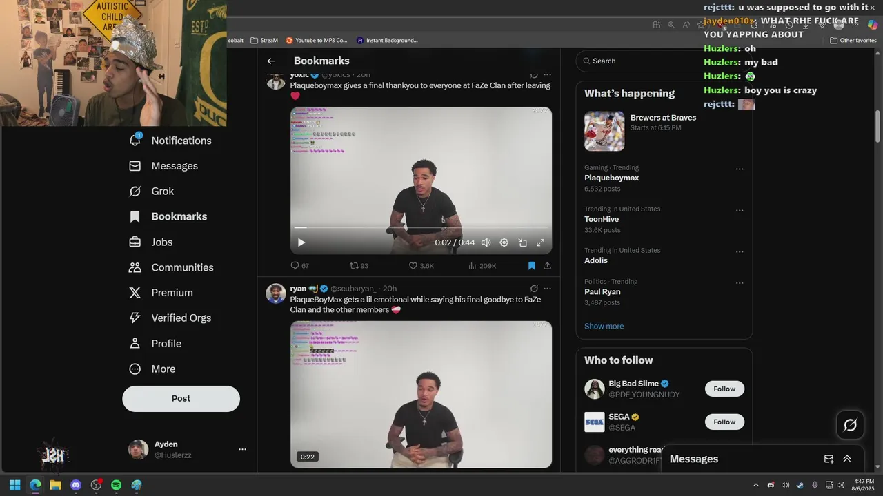The width and height of the screenshot is (883, 496).
Task: Open Spotify from the taskbar
Action: click(116, 485)
